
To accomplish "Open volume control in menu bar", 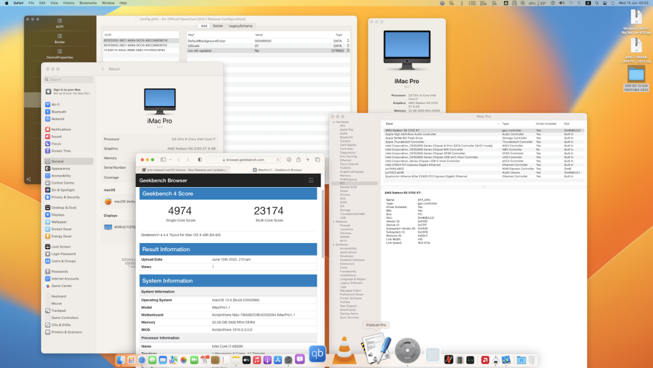I will tap(562, 3).
